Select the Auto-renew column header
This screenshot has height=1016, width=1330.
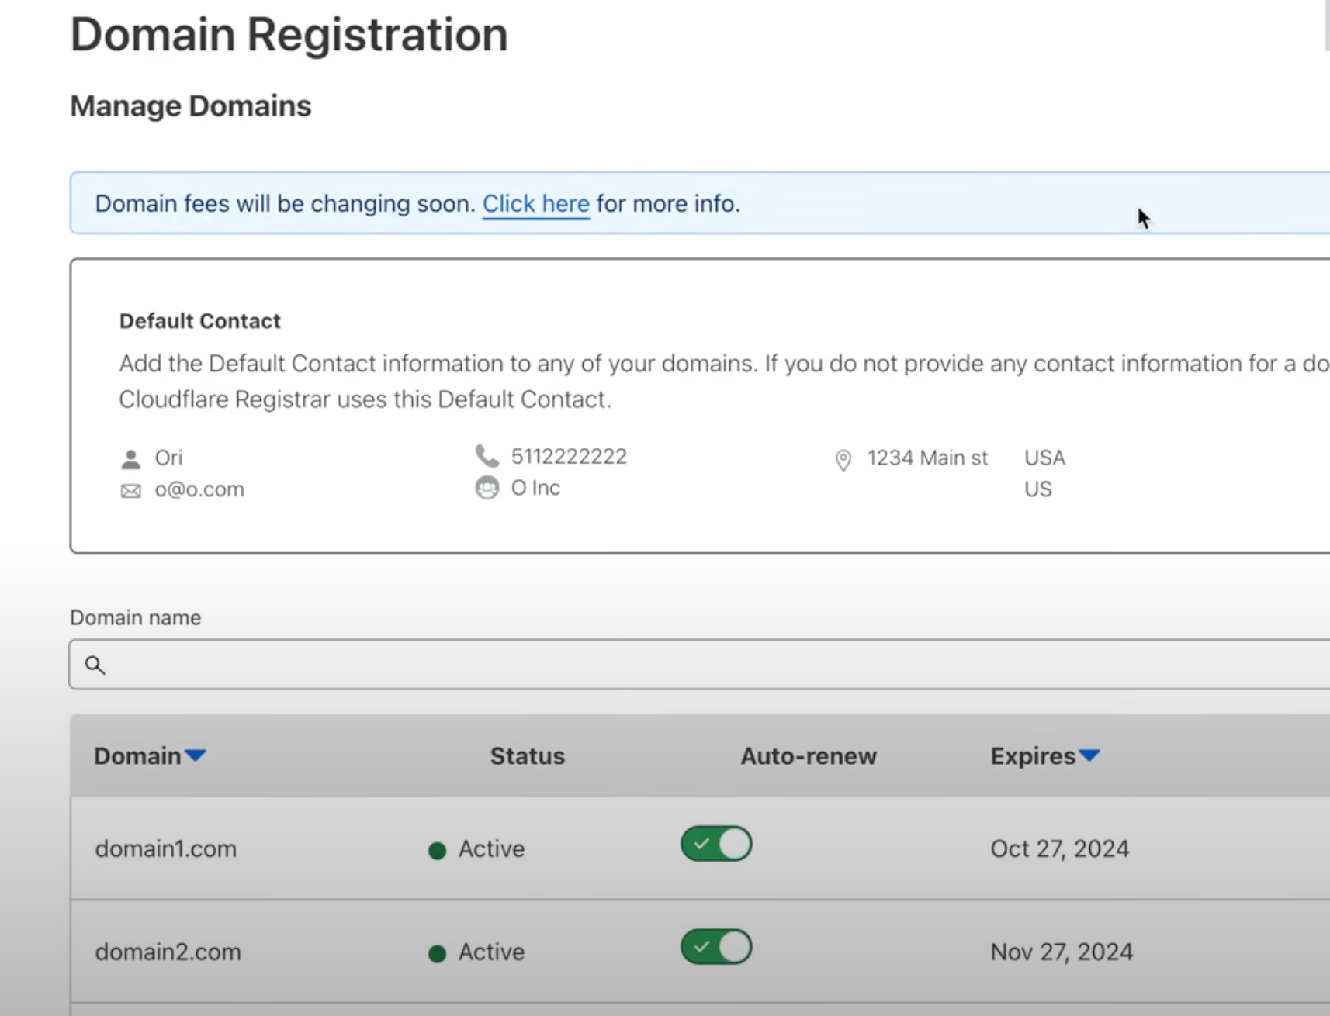coord(808,755)
